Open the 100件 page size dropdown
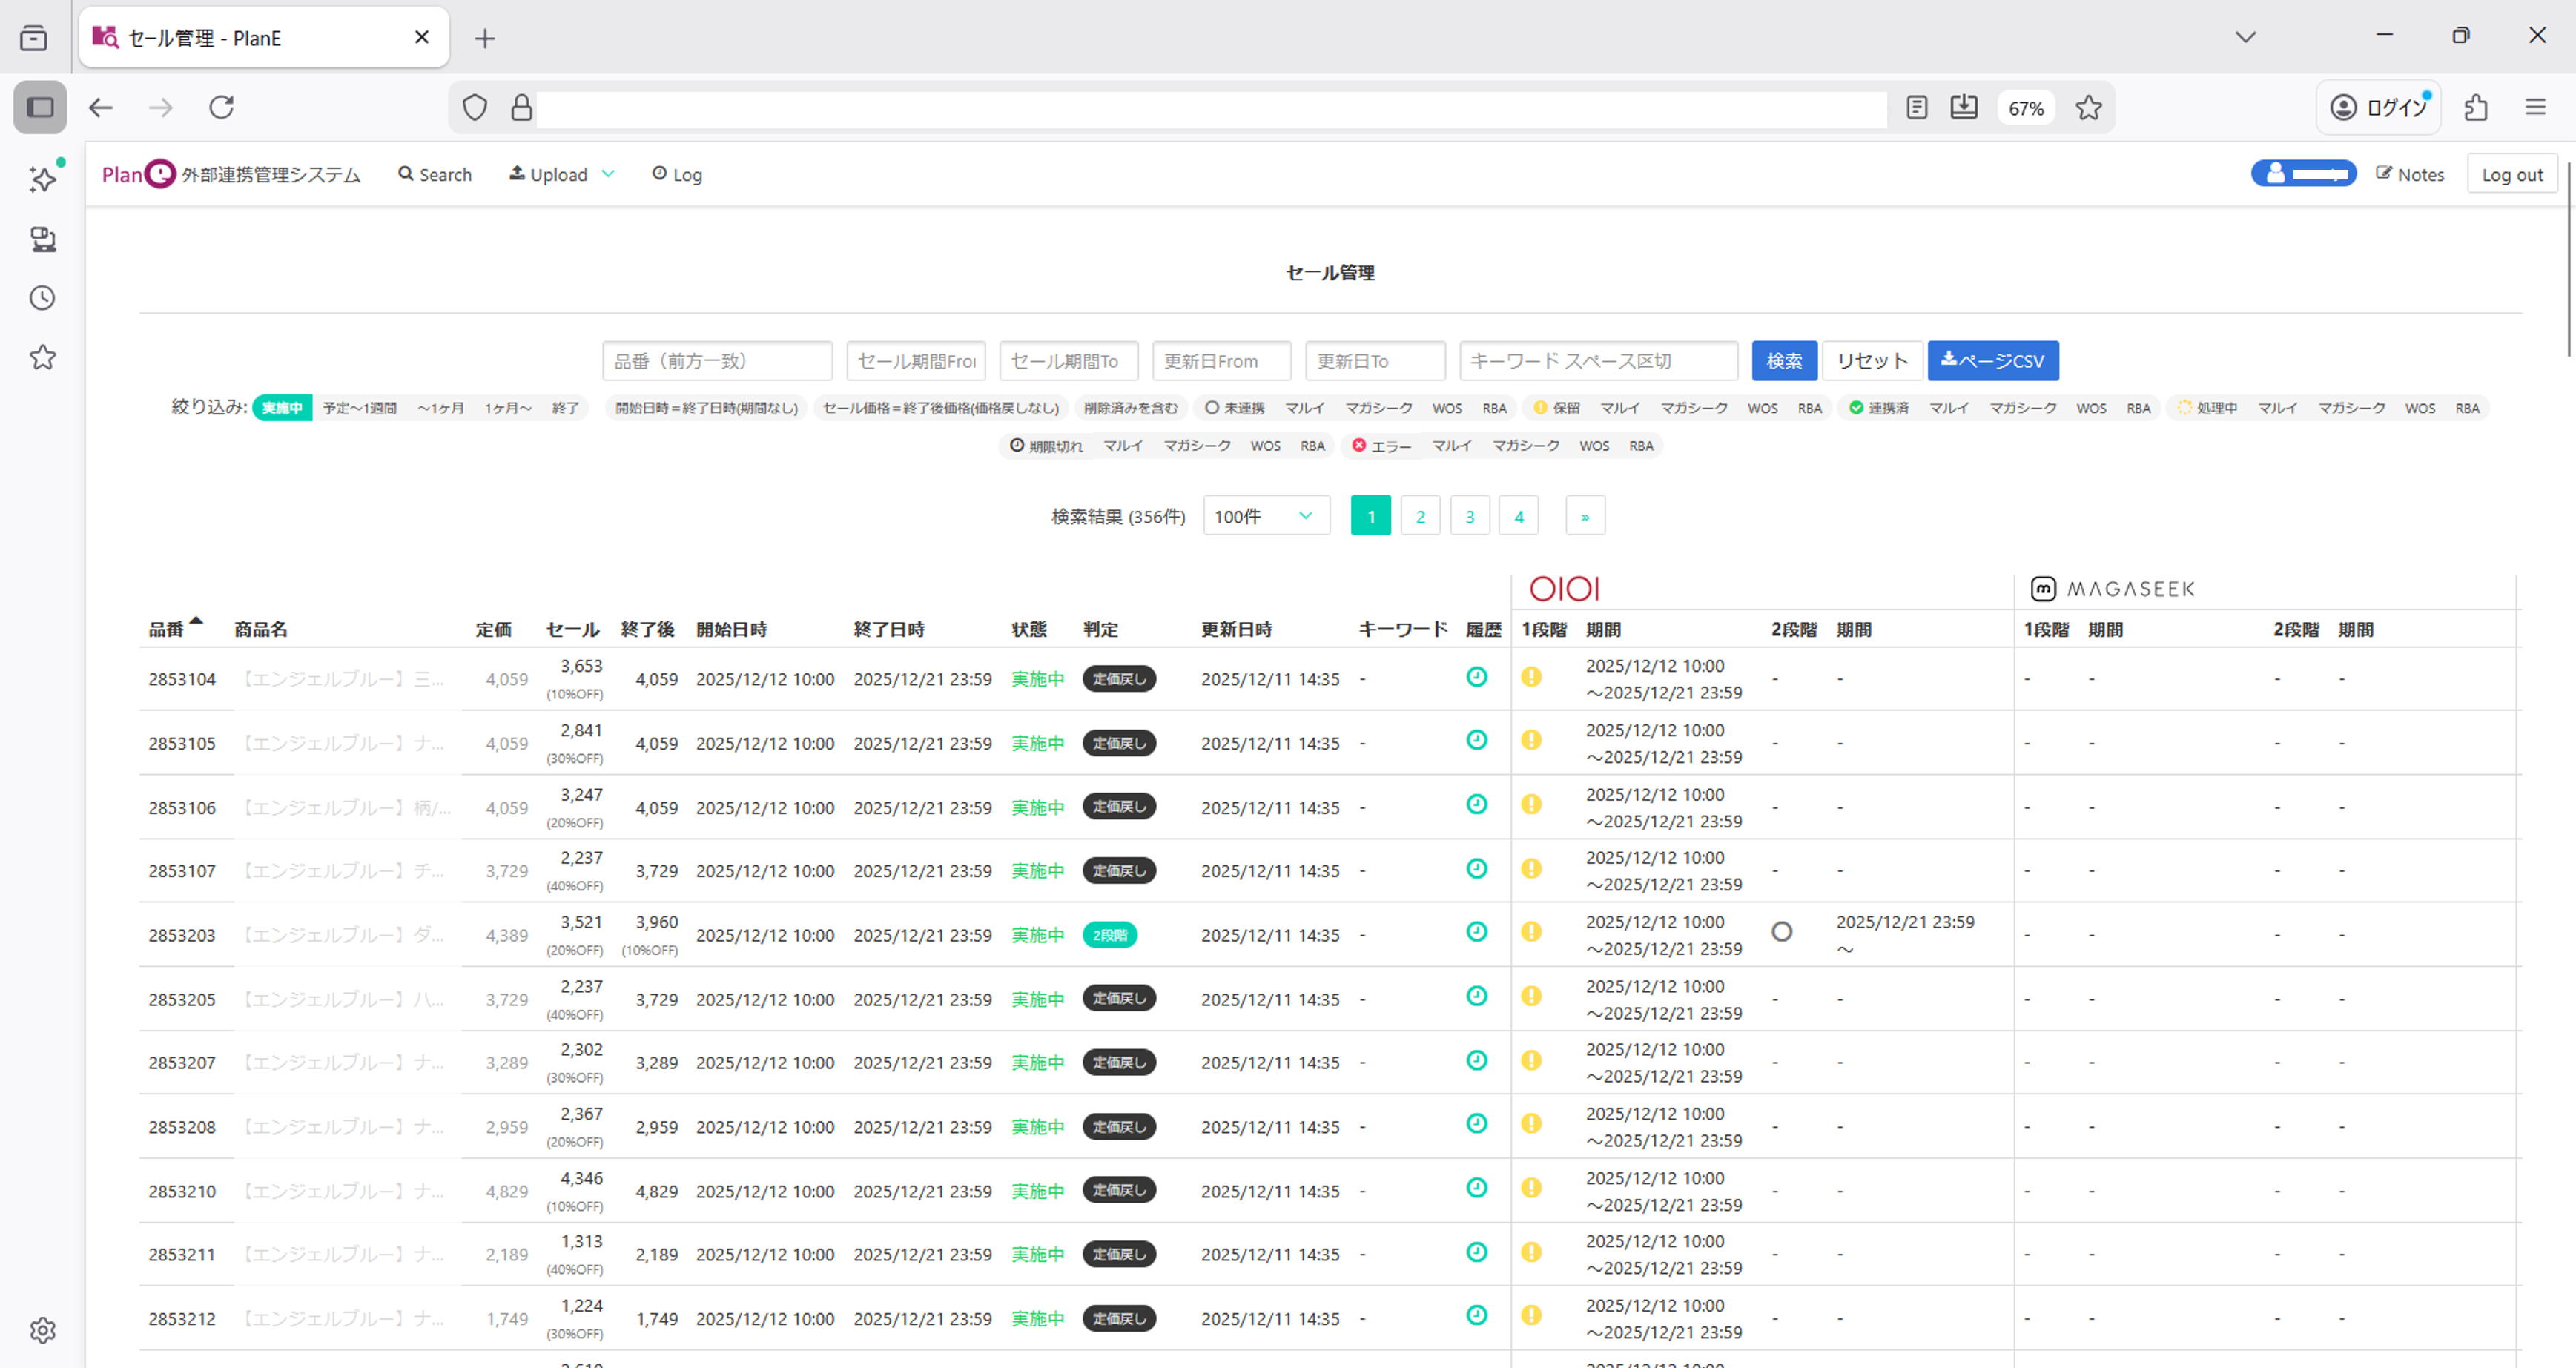2576x1368 pixels. 1265,516
